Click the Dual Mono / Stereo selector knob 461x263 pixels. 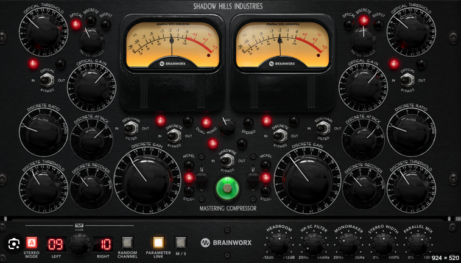tap(227, 127)
